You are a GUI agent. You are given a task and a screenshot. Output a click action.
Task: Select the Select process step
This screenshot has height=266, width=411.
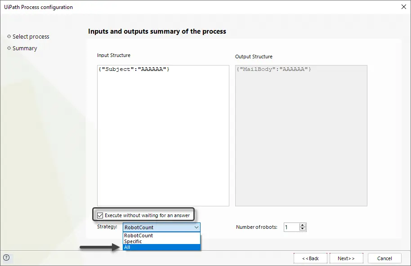[31, 37]
